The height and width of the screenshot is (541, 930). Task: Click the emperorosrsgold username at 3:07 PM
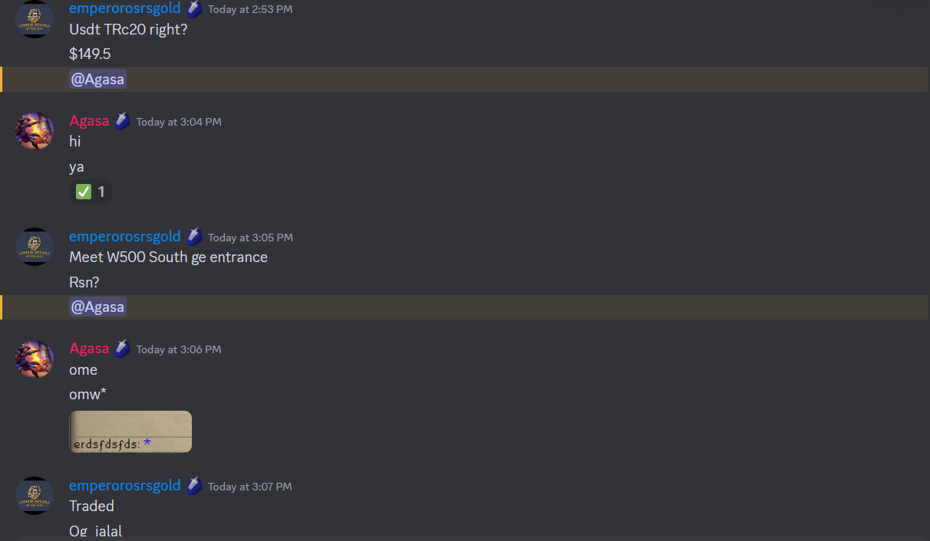coord(125,485)
